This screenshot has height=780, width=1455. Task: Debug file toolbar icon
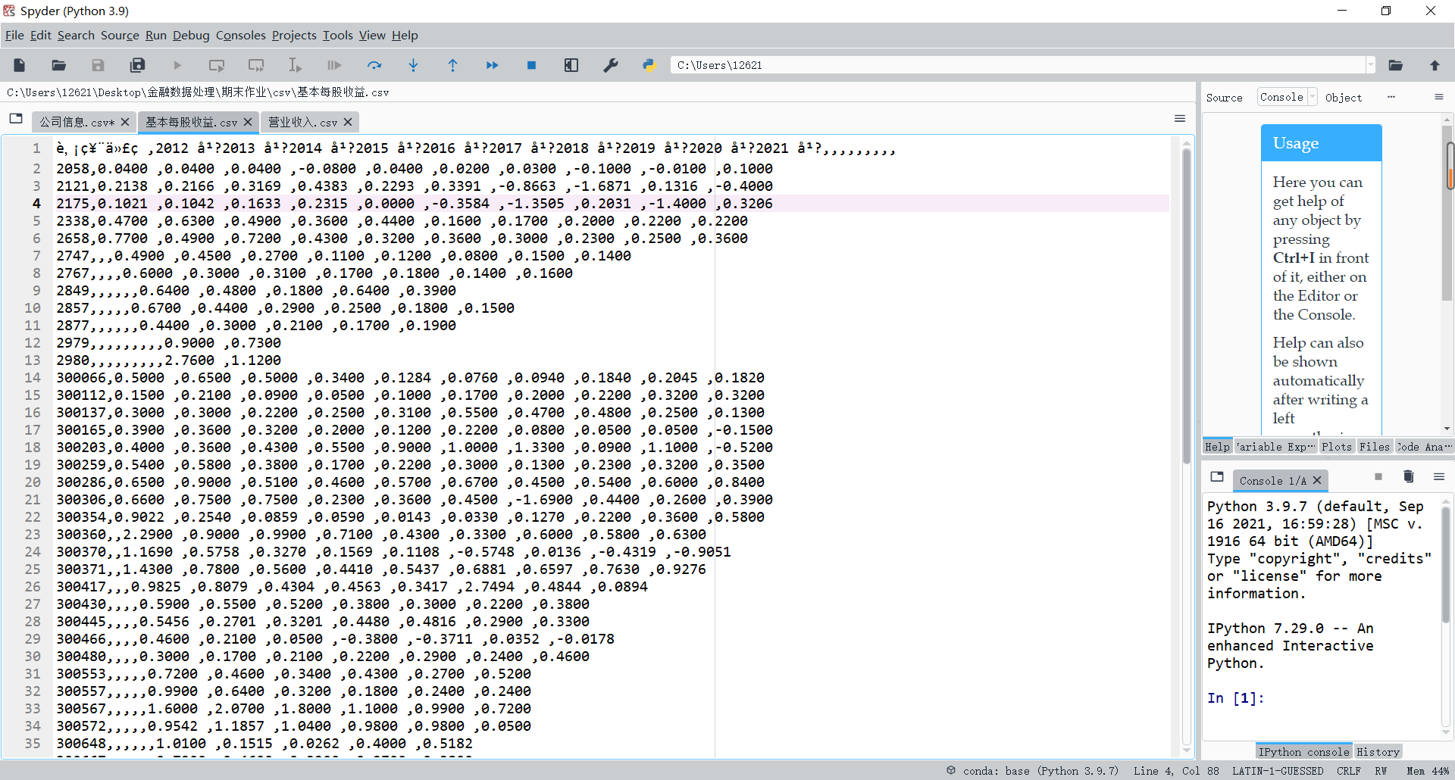tap(334, 65)
